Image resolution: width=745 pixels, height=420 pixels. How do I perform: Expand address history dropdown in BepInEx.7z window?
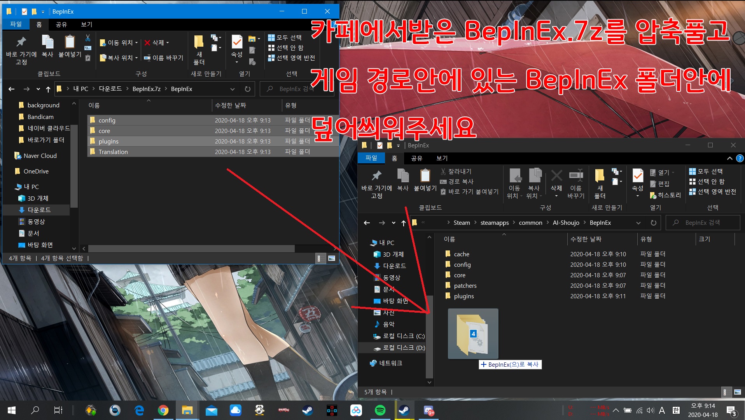[x=233, y=89]
